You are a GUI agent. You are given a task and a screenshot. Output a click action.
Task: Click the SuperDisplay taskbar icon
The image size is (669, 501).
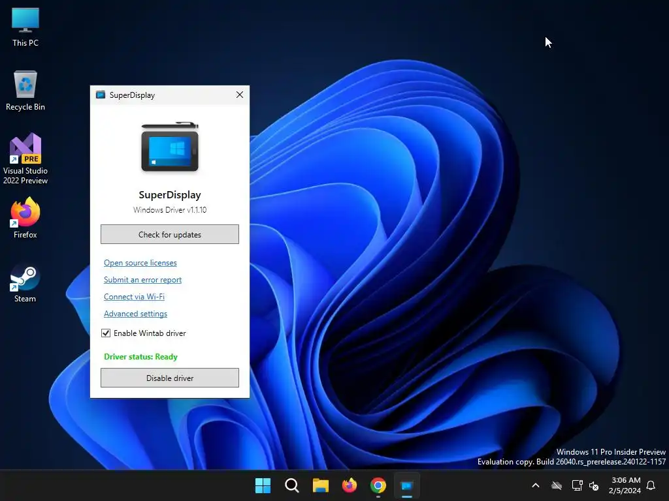(x=407, y=485)
